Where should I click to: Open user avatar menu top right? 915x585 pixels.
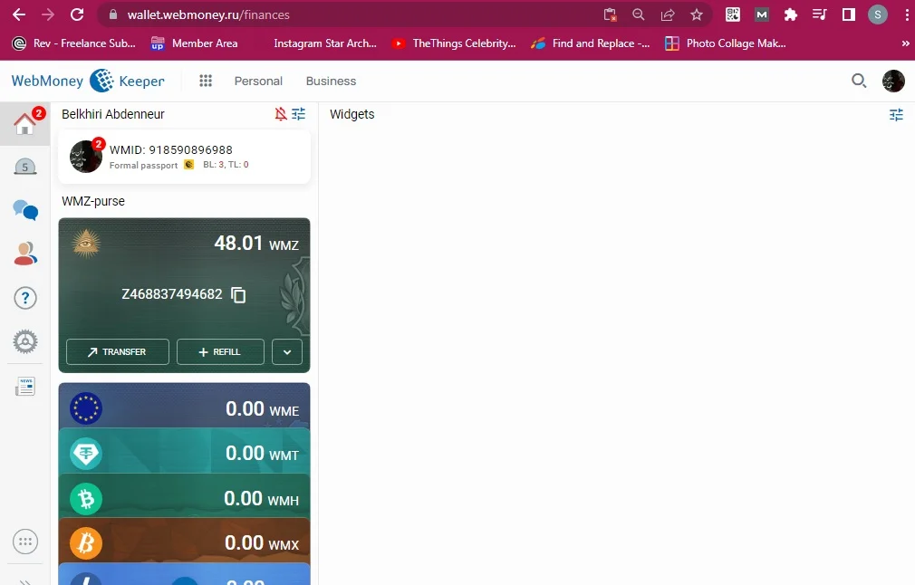[x=893, y=82]
